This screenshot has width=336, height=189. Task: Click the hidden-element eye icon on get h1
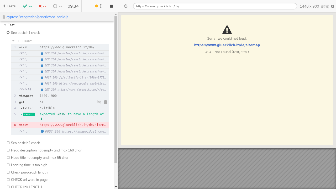pyautogui.click(x=99, y=102)
